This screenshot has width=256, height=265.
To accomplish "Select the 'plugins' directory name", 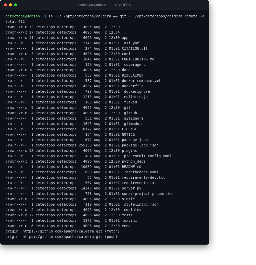I will tap(130, 151).
